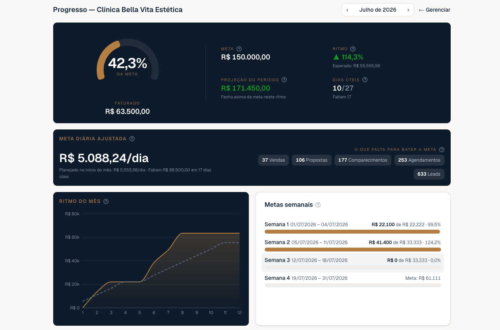Show help tooltip for Projeção do Período
500x330 pixels.
(x=284, y=80)
